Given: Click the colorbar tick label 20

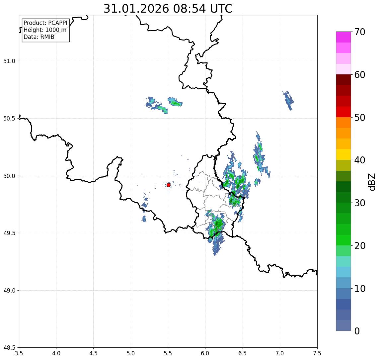Looking at the screenshot, I should click(360, 245).
